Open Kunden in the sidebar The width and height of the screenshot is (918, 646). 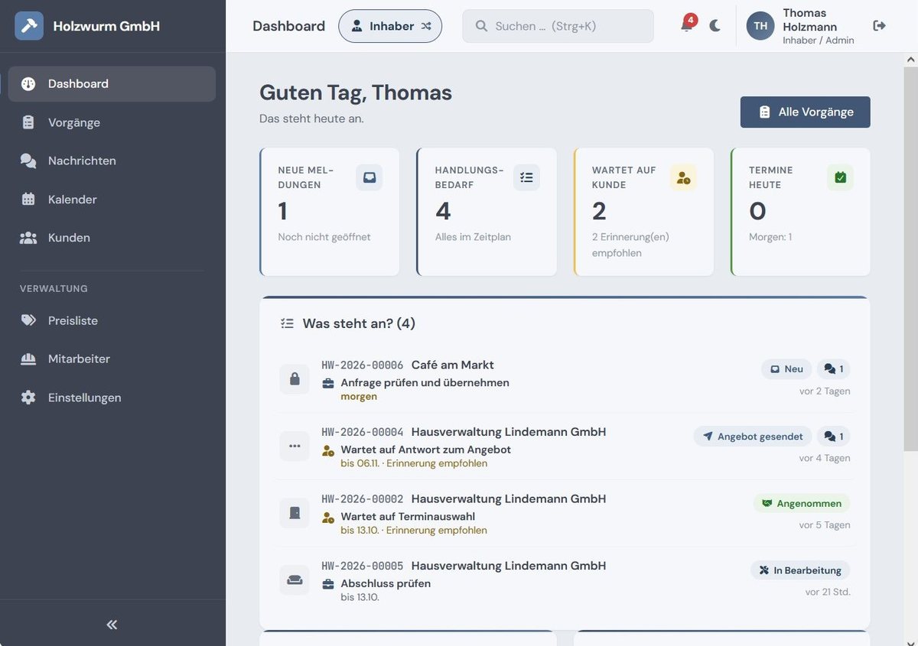(112, 238)
